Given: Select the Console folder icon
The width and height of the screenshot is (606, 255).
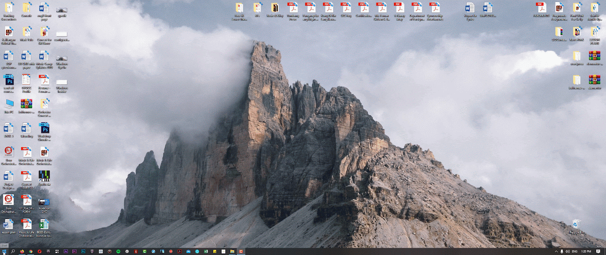Looking at the screenshot, I should pos(27,10).
